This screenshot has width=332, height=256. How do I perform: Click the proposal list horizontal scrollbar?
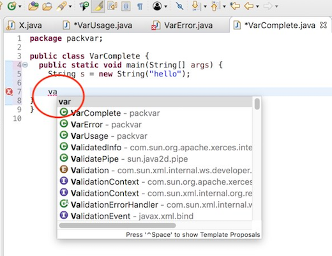click(x=117, y=225)
